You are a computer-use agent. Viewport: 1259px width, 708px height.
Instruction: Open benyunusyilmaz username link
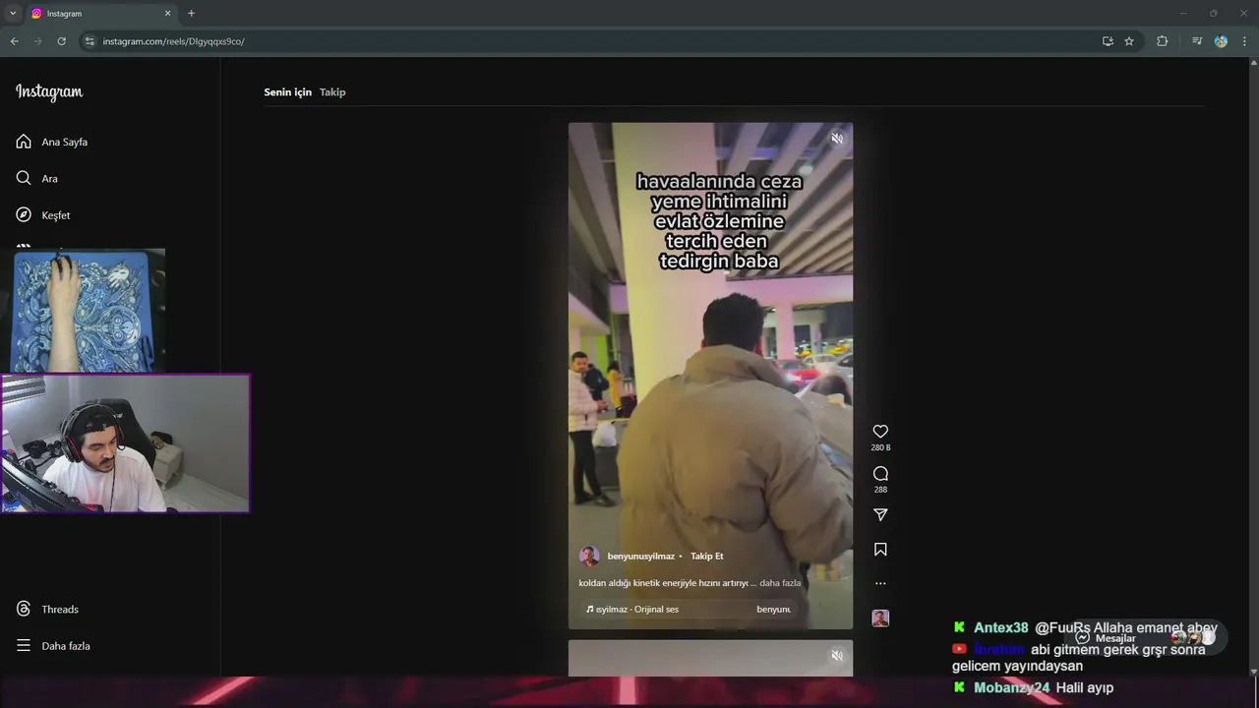(641, 556)
